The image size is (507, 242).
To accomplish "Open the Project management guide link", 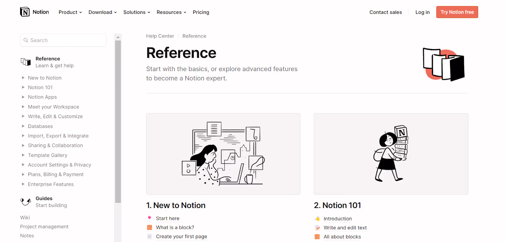I will pyautogui.click(x=44, y=227).
